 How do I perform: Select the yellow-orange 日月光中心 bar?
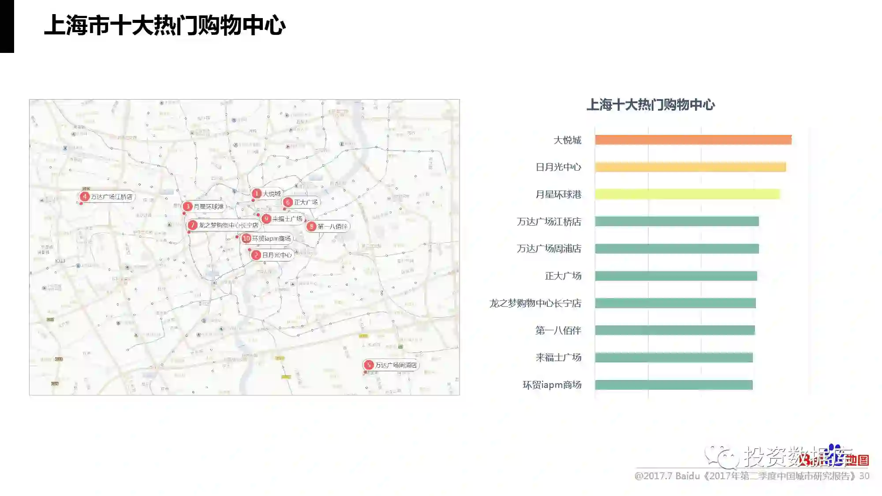point(690,167)
